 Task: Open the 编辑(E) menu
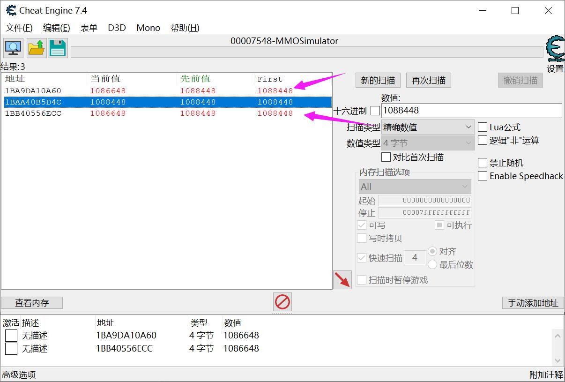tap(56, 28)
